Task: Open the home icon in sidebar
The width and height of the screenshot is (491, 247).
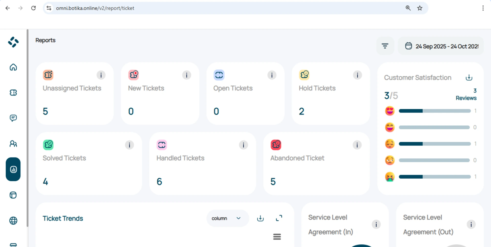Action: click(x=13, y=67)
